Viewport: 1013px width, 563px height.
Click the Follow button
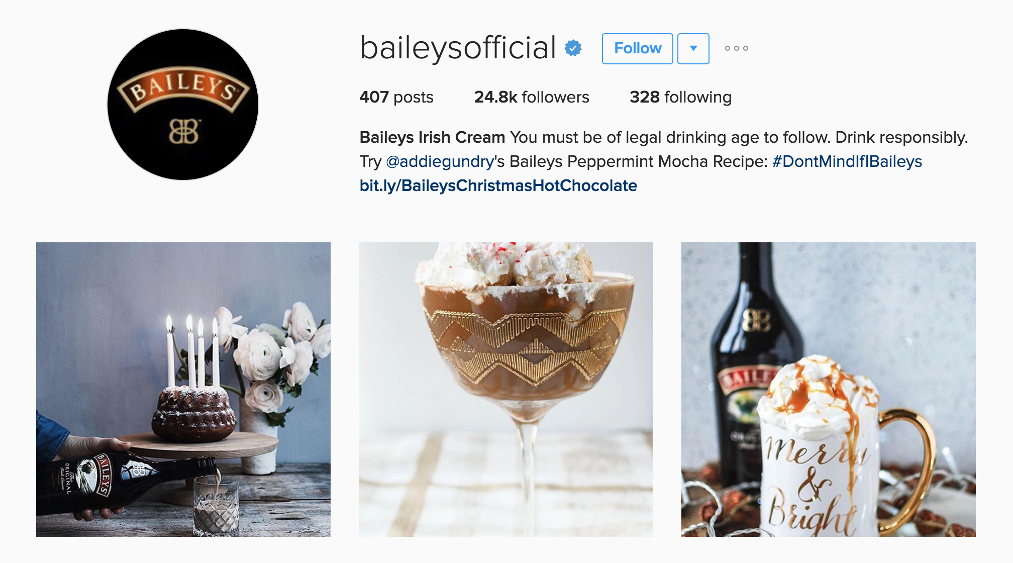[x=637, y=49]
